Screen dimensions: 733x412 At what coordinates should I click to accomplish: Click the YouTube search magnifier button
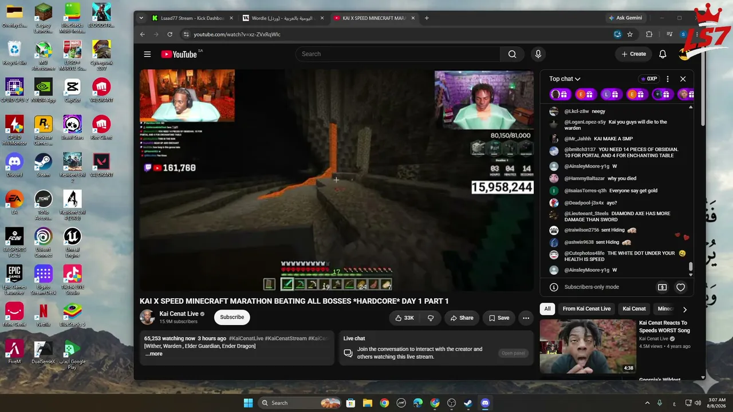tap(512, 54)
